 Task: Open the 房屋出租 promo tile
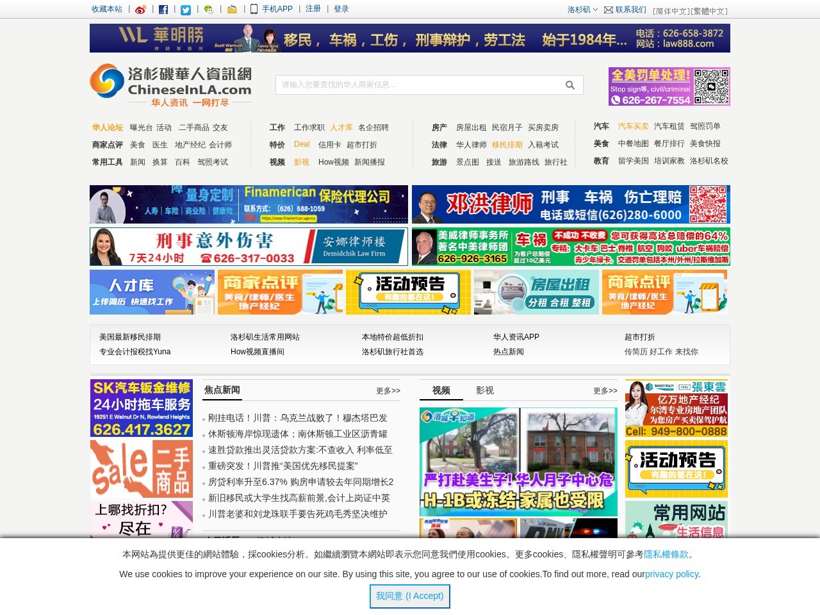(536, 292)
